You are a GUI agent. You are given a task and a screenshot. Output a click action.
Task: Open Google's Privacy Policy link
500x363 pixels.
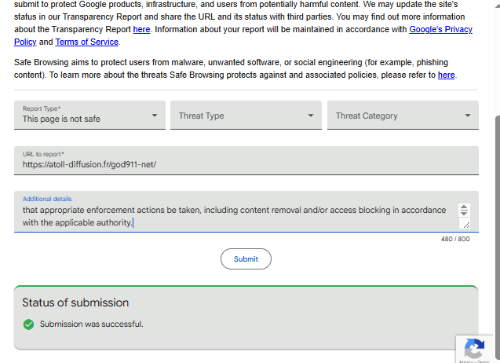[440, 29]
